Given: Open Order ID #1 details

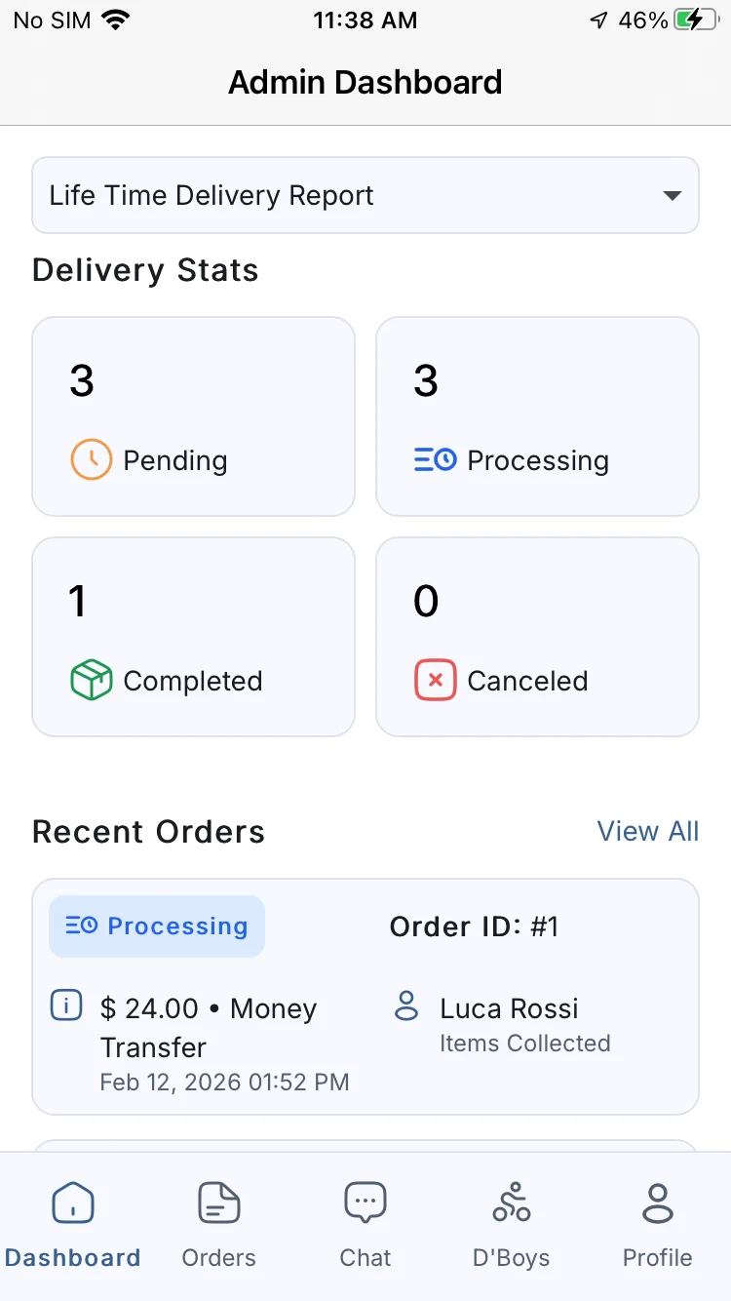Looking at the screenshot, I should [474, 926].
